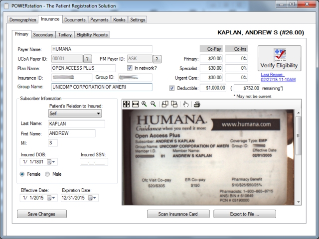Click the Plan Name field
Screen dimensions: 319x239
pyautogui.click(x=83, y=68)
